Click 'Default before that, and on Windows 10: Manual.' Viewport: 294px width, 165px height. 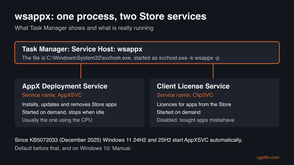73,148
